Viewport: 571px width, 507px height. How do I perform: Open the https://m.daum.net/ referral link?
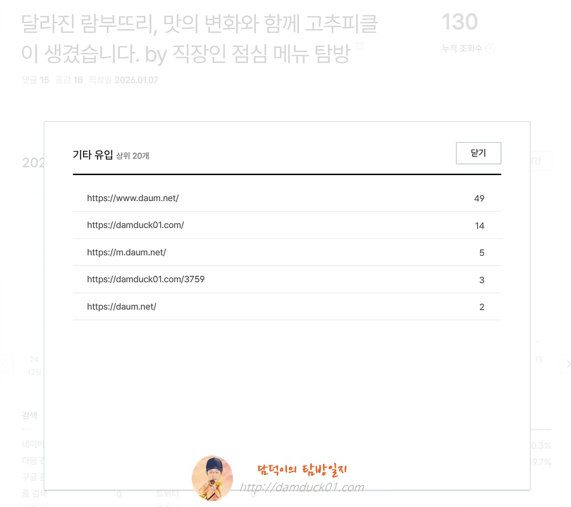126,252
